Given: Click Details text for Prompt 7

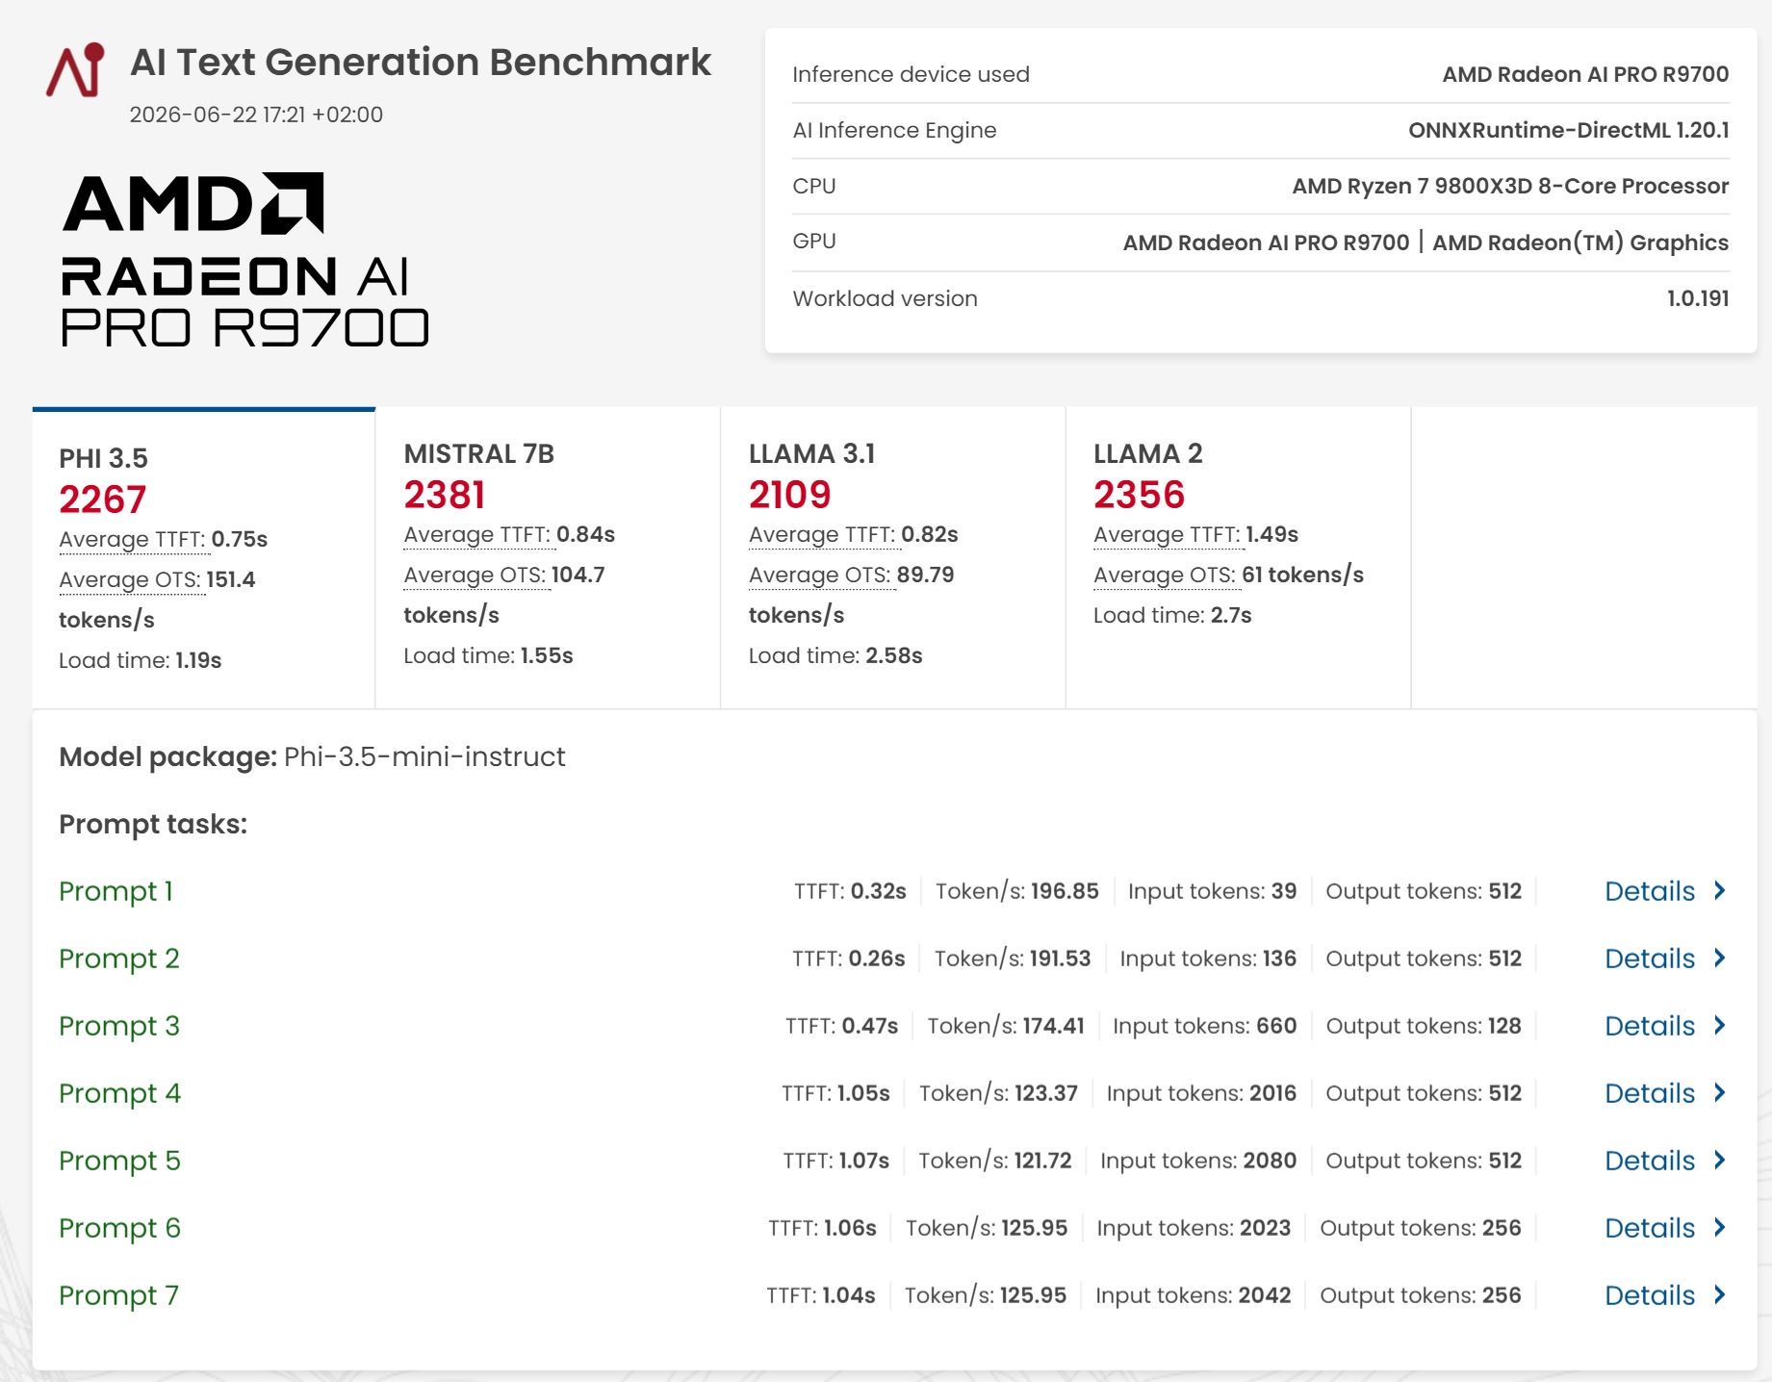Looking at the screenshot, I should pyautogui.click(x=1649, y=1295).
